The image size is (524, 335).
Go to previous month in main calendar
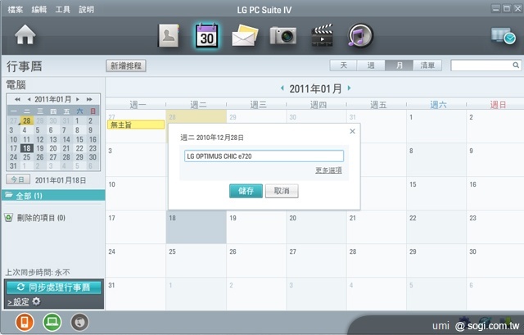pos(282,88)
